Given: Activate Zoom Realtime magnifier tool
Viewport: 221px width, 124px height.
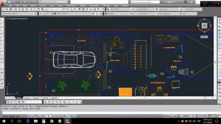Looking at the screenshot, I should tap(67, 9).
